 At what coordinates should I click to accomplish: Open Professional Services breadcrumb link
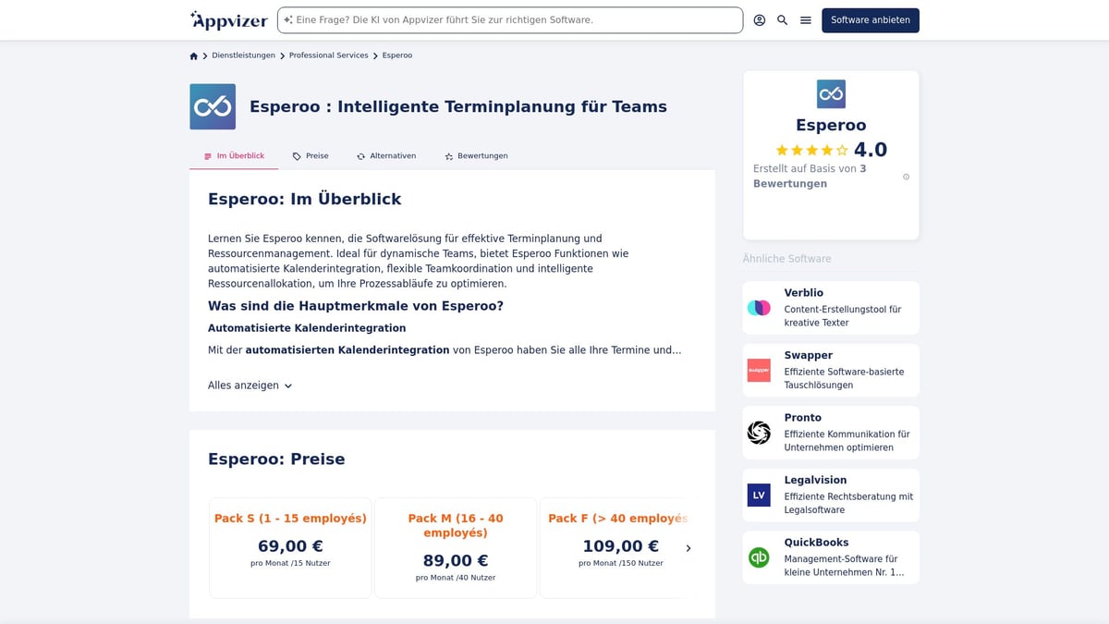pos(328,55)
